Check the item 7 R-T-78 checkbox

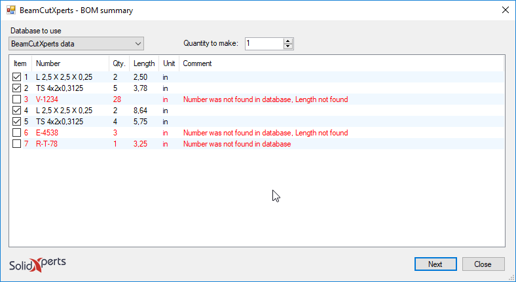point(16,144)
